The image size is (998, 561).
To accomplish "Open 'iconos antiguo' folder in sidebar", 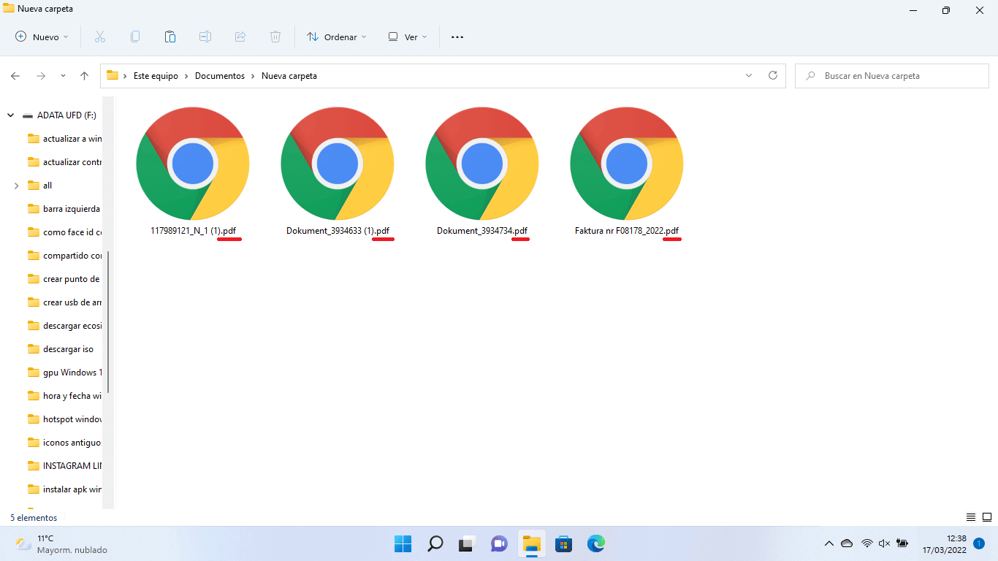I will pyautogui.click(x=65, y=443).
